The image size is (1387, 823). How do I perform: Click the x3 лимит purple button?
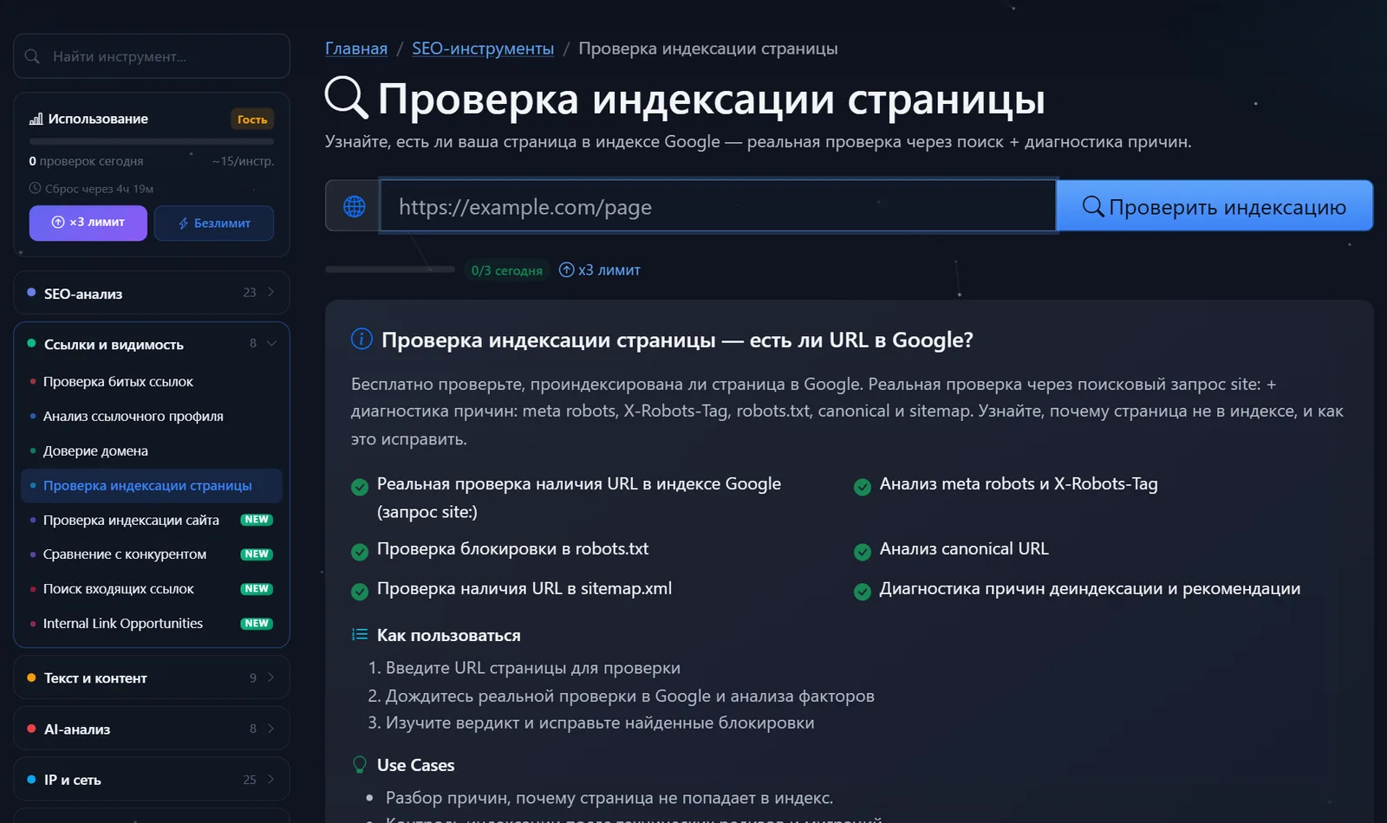88,223
